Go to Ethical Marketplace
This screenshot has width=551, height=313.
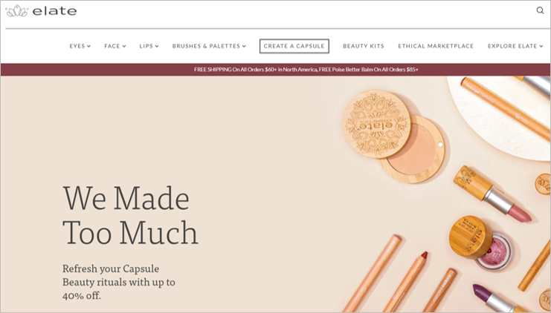coord(436,46)
